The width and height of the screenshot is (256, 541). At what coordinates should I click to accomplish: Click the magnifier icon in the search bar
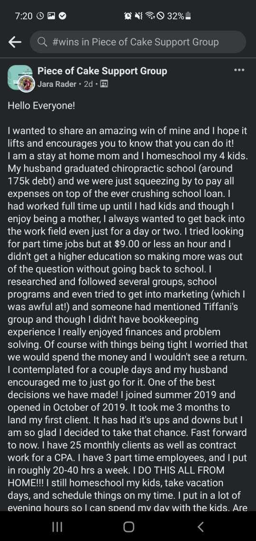(43, 42)
